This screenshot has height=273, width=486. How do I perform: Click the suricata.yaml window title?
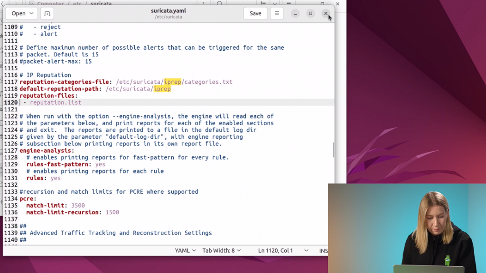(x=168, y=10)
